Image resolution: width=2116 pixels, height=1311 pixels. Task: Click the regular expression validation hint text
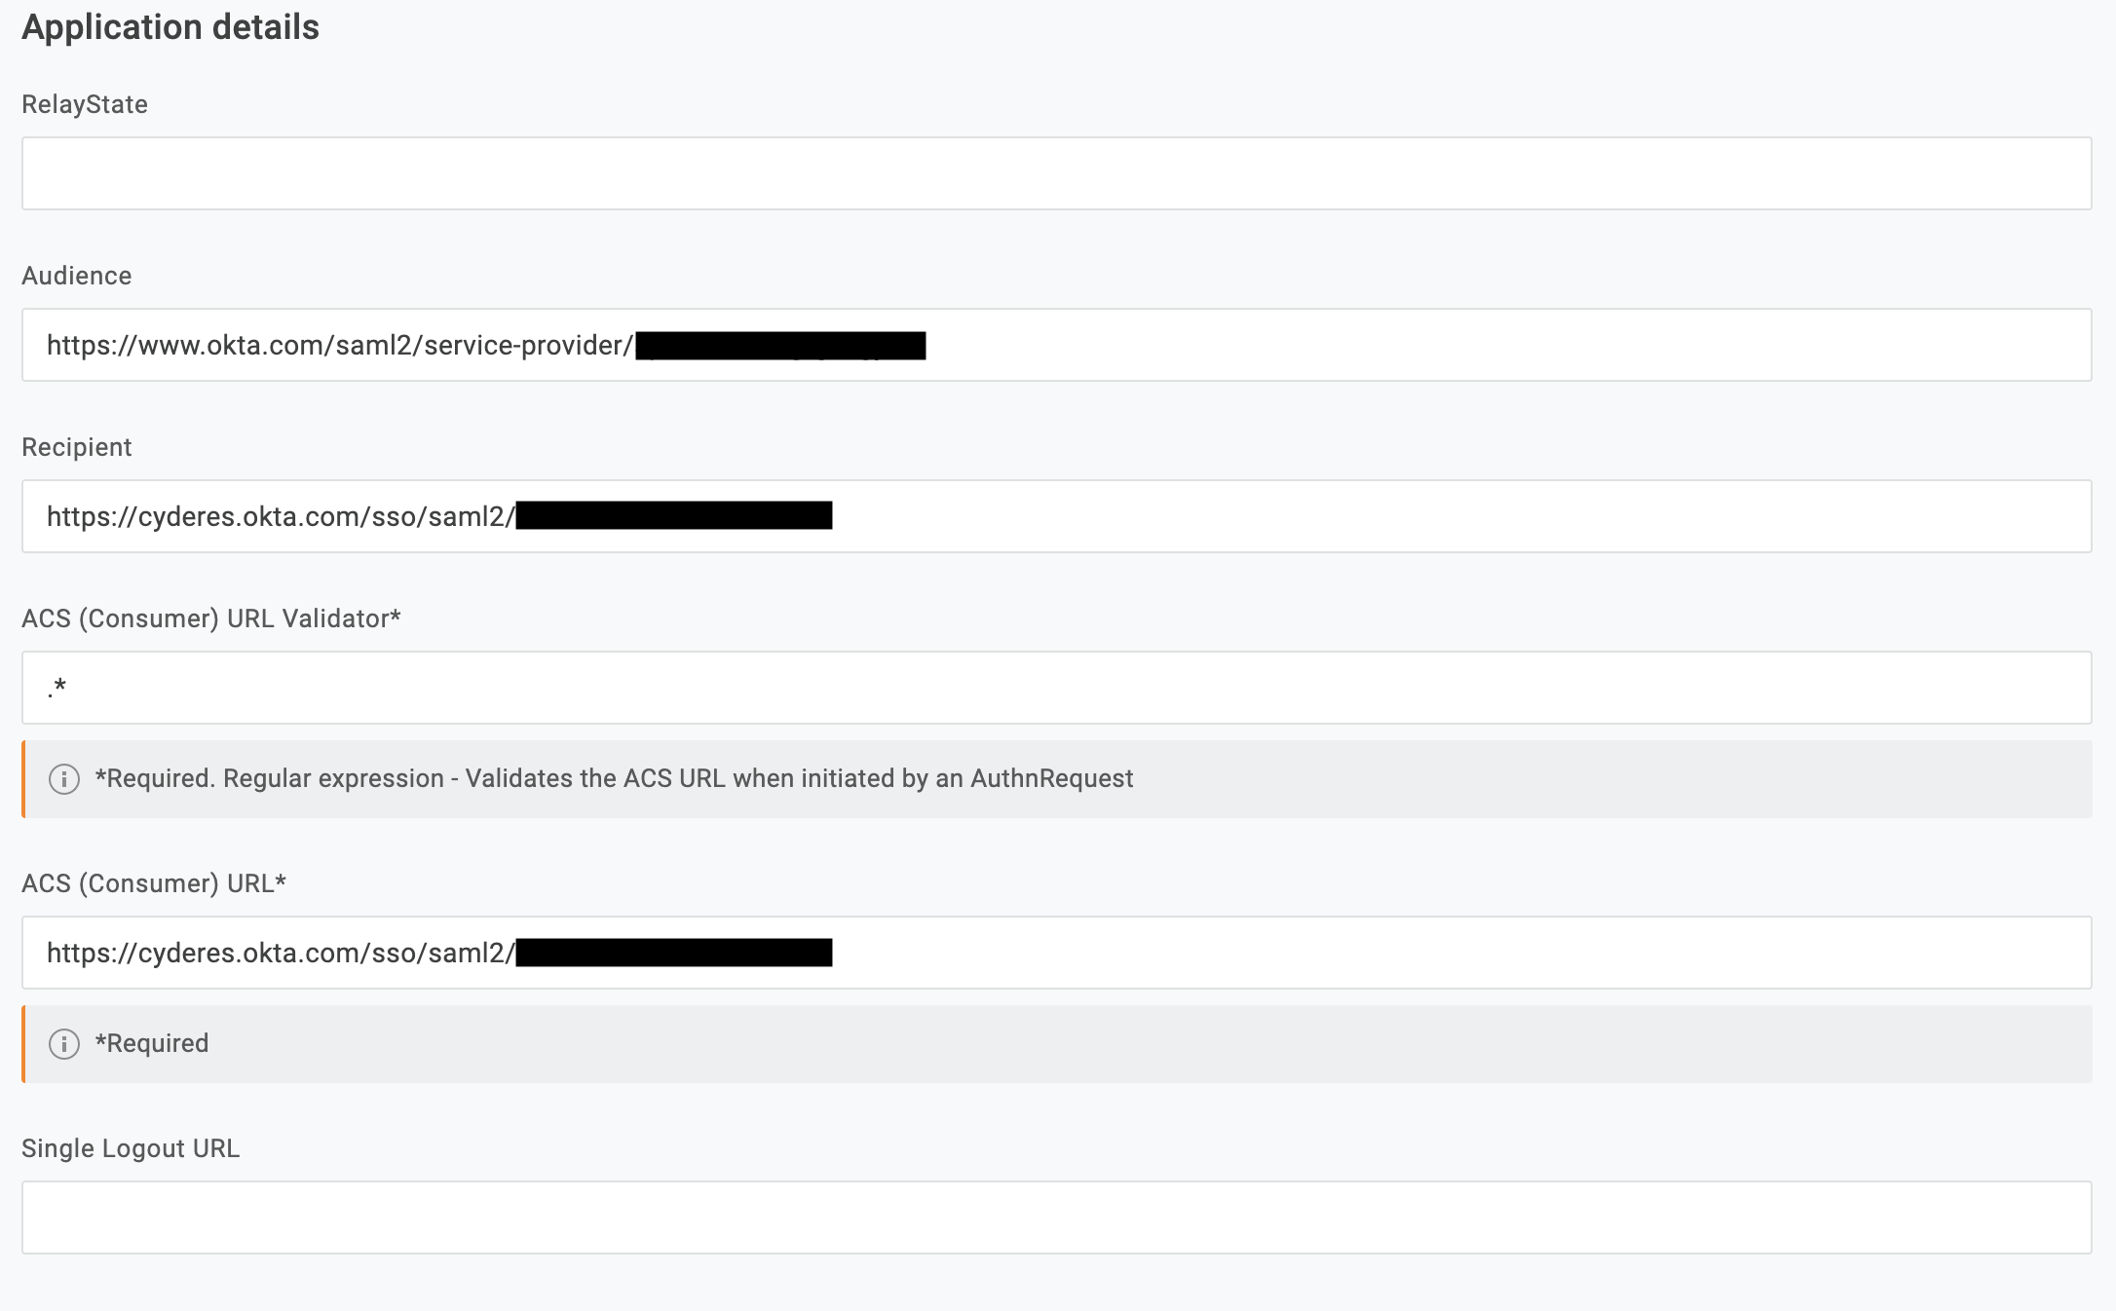pyautogui.click(x=614, y=779)
